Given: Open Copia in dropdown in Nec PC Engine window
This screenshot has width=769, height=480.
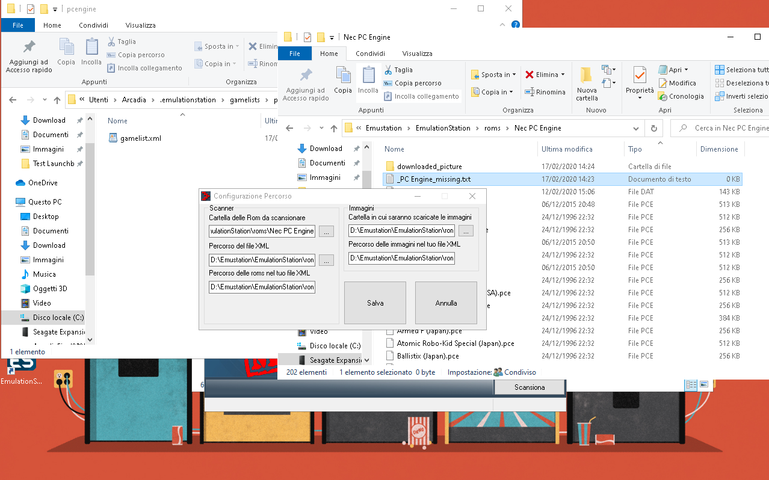Looking at the screenshot, I should coord(492,92).
